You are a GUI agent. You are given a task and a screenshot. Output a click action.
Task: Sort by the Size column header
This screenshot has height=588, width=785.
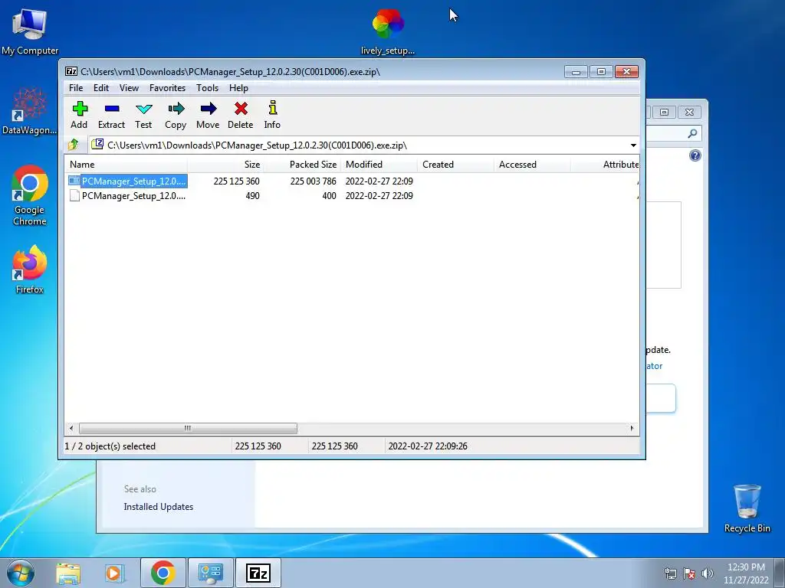[x=226, y=165]
